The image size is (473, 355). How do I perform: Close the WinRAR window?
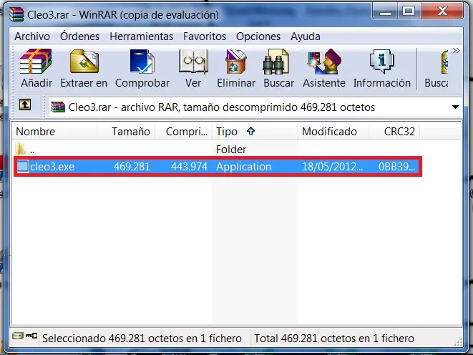pyautogui.click(x=442, y=11)
